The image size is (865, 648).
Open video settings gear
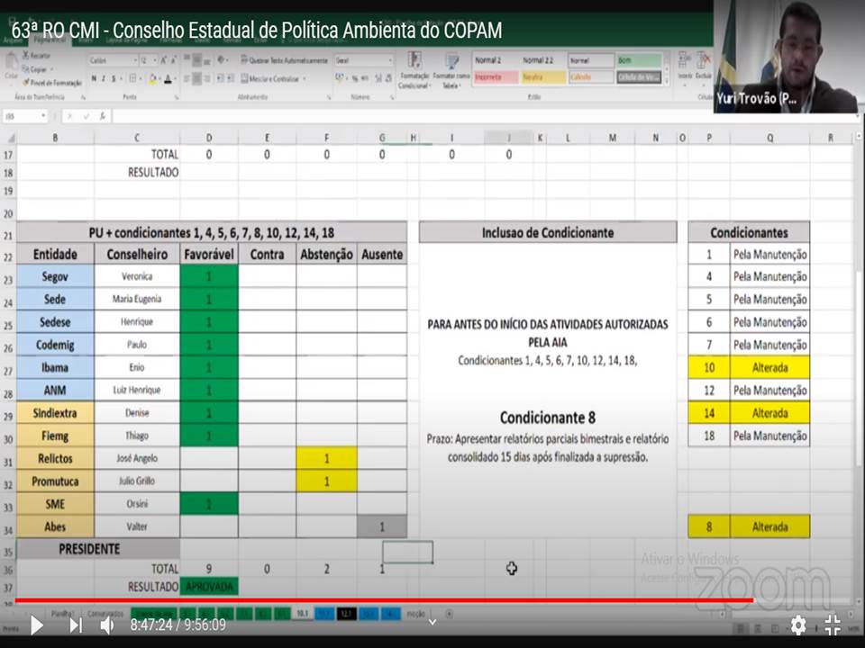(798, 625)
